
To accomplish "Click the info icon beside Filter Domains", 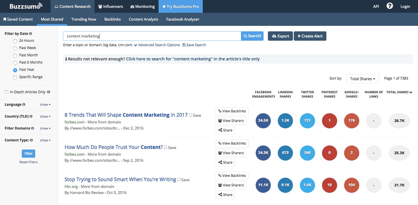I will point(33,128).
